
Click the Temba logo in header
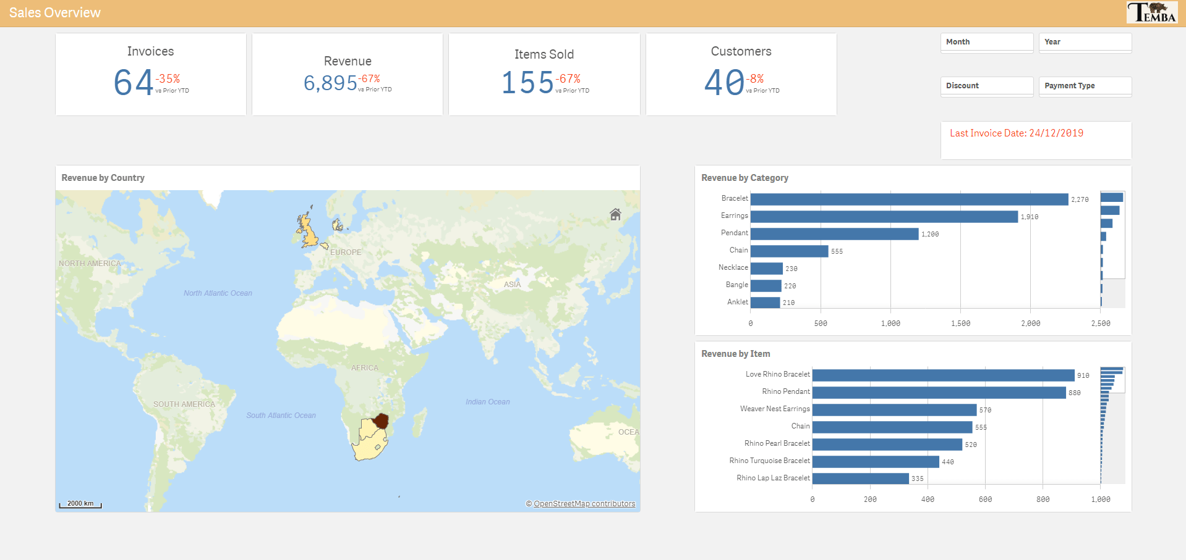click(1151, 13)
